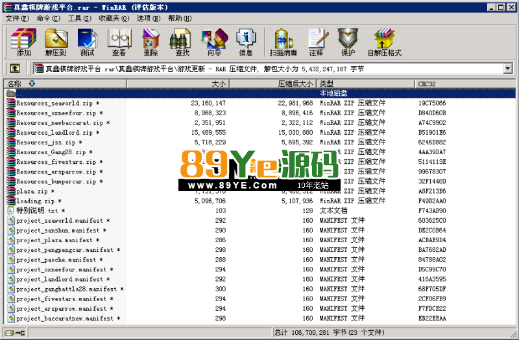Click the status bar total 106,700,281 bytes
This screenshot has height=340, width=519.
[x=330, y=333]
